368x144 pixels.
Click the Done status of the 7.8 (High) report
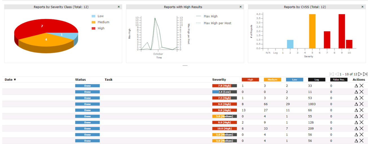tap(87, 86)
